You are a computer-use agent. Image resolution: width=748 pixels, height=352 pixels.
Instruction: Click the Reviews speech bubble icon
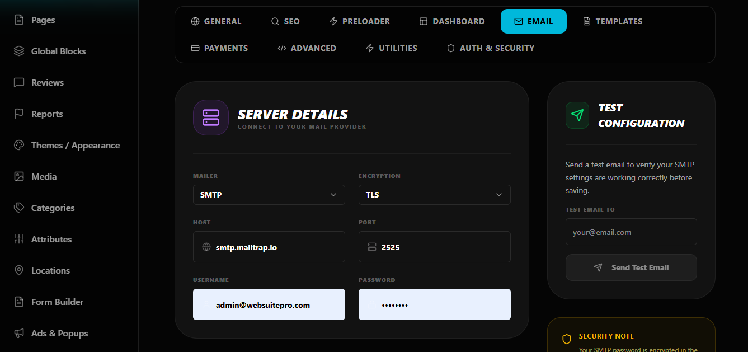tap(19, 83)
